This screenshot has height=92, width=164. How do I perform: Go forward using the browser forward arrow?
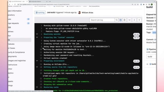(12, 5)
